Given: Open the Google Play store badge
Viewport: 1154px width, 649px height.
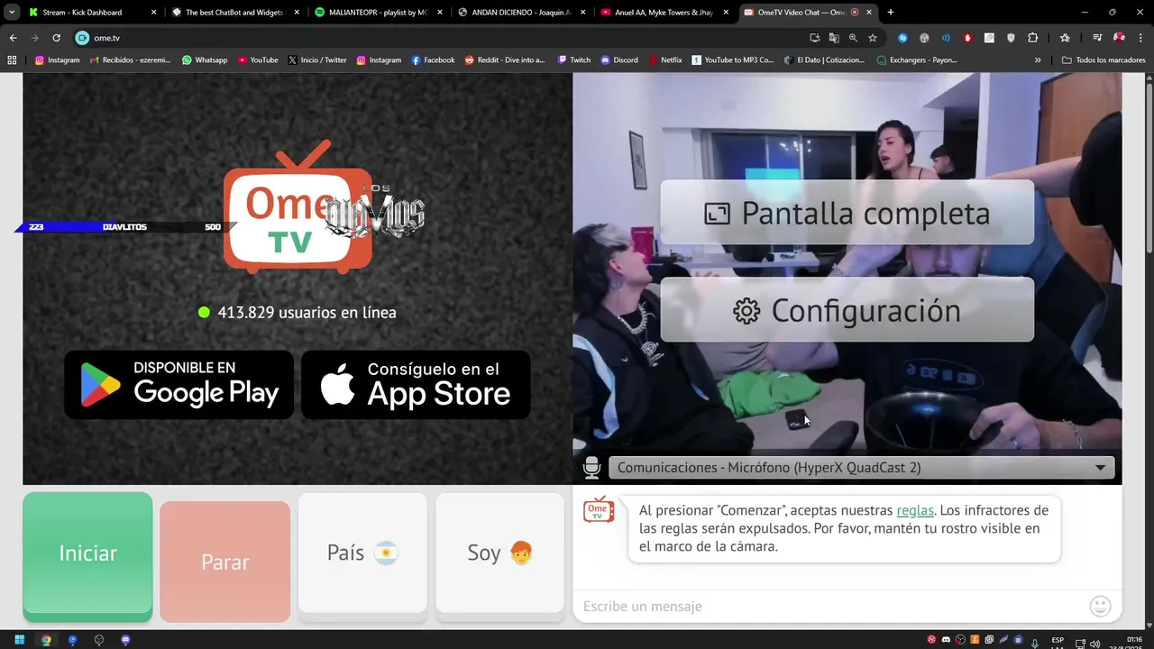Looking at the screenshot, I should point(179,385).
